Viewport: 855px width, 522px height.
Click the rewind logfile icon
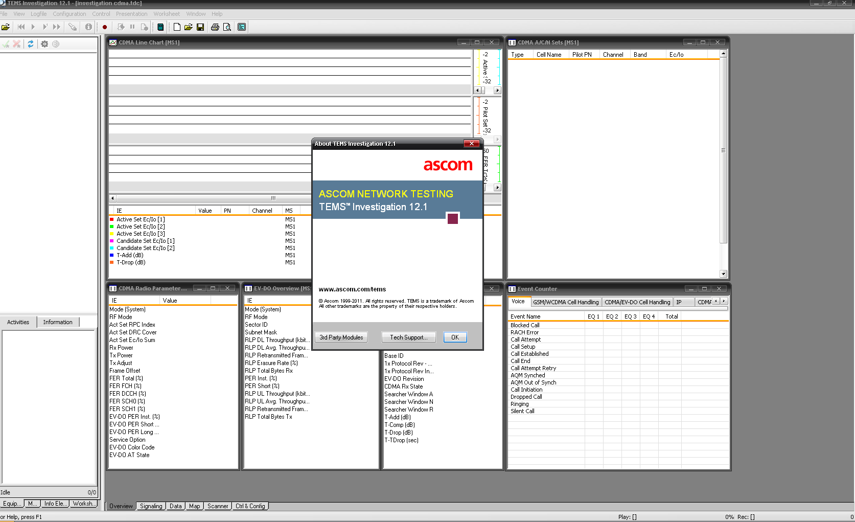click(21, 27)
